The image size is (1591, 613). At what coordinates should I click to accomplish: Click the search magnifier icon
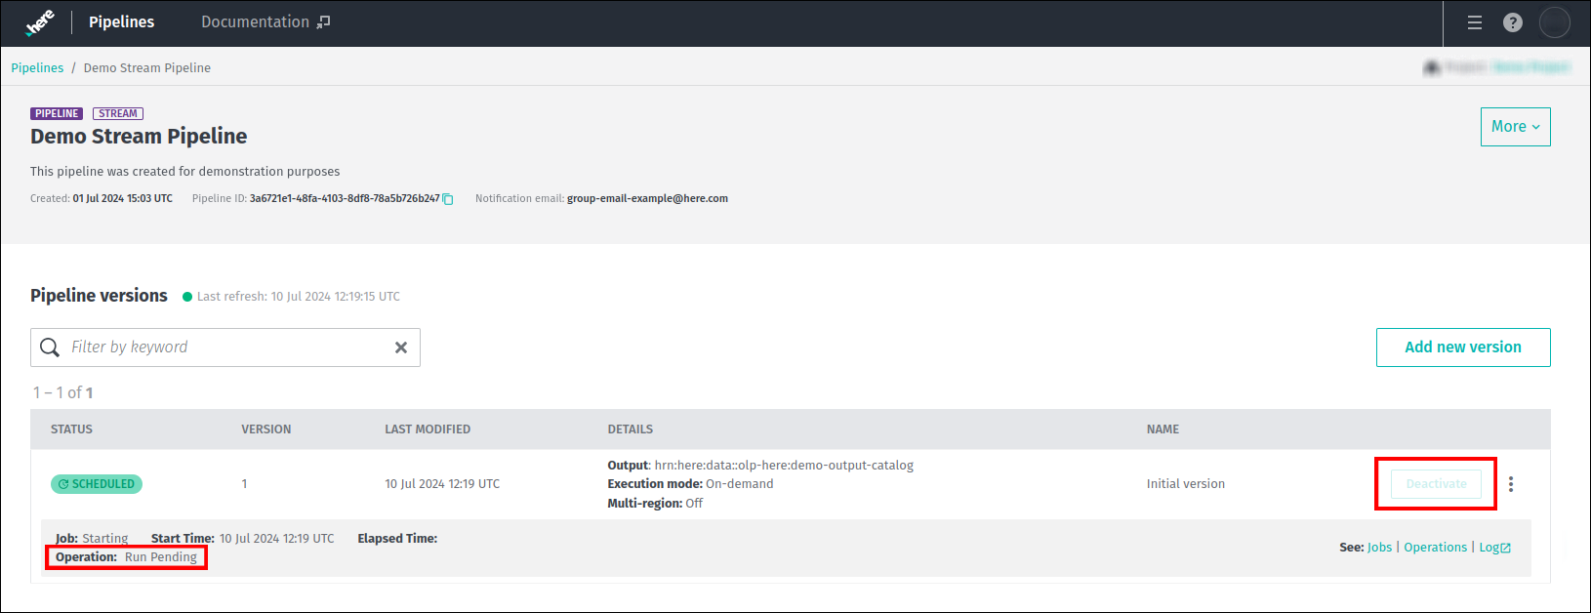(x=50, y=347)
